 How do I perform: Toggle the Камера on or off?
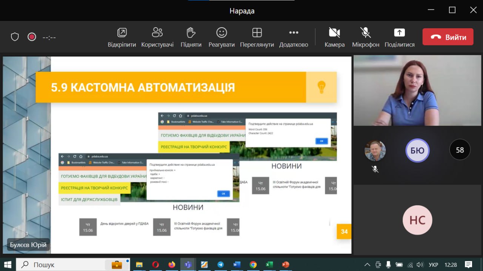335,37
